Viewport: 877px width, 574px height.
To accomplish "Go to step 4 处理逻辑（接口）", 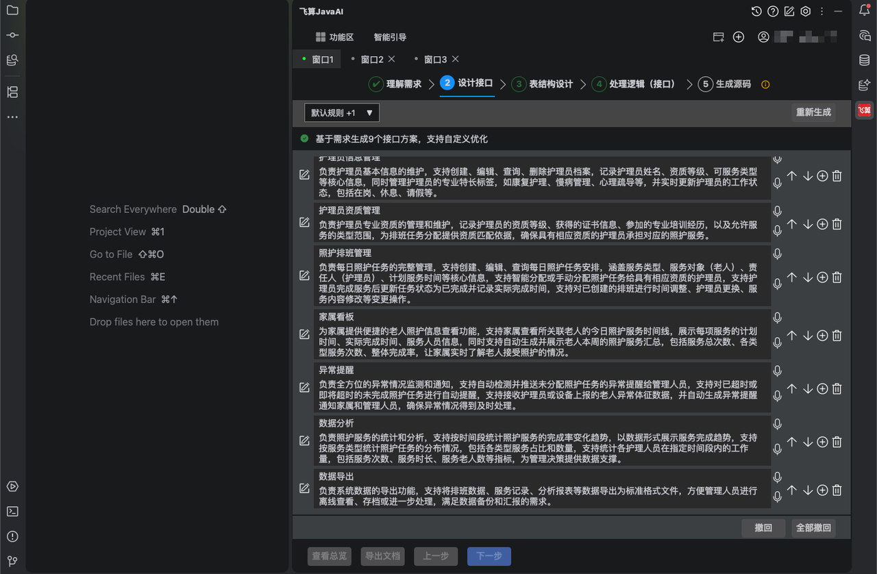I will (x=634, y=84).
